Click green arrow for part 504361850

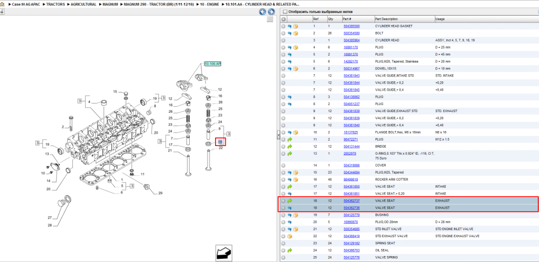pyautogui.click(x=289, y=187)
